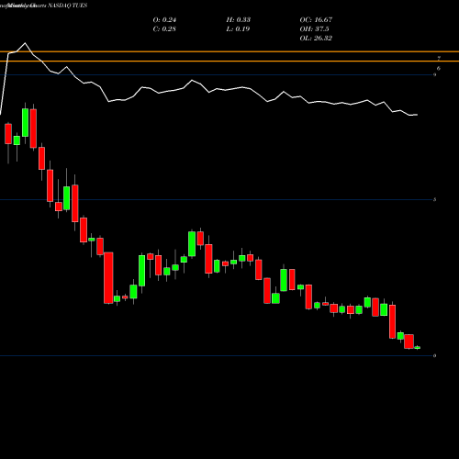Select the low value L: 0.19
This screenshot has width=459, height=459.
click(x=238, y=28)
